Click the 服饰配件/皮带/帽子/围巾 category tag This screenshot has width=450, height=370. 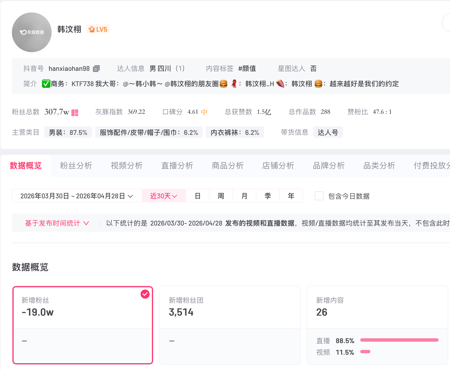(149, 132)
